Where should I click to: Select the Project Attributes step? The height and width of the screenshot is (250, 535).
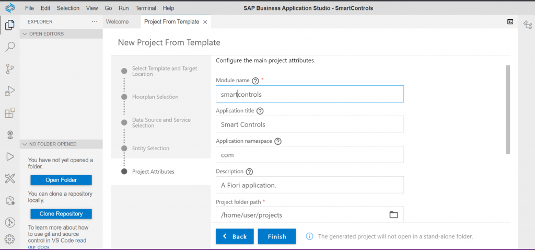coord(153,172)
